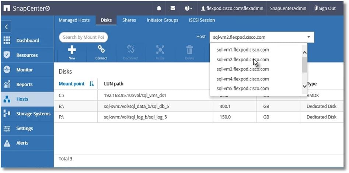Collapse the left sidebar with the chevron
349x173 pixels.
coord(6,27)
